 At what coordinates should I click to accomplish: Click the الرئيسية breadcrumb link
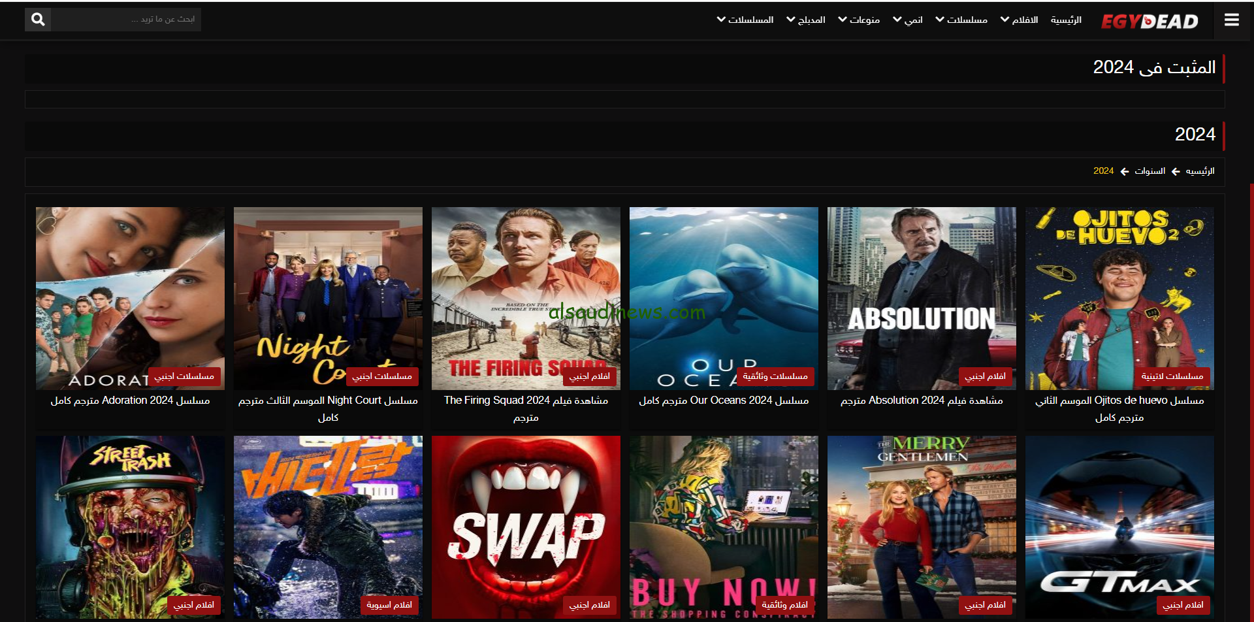[x=1200, y=171]
